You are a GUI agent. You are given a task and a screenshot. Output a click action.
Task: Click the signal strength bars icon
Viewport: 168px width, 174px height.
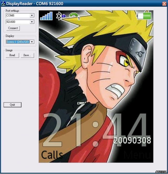tap(46, 16)
